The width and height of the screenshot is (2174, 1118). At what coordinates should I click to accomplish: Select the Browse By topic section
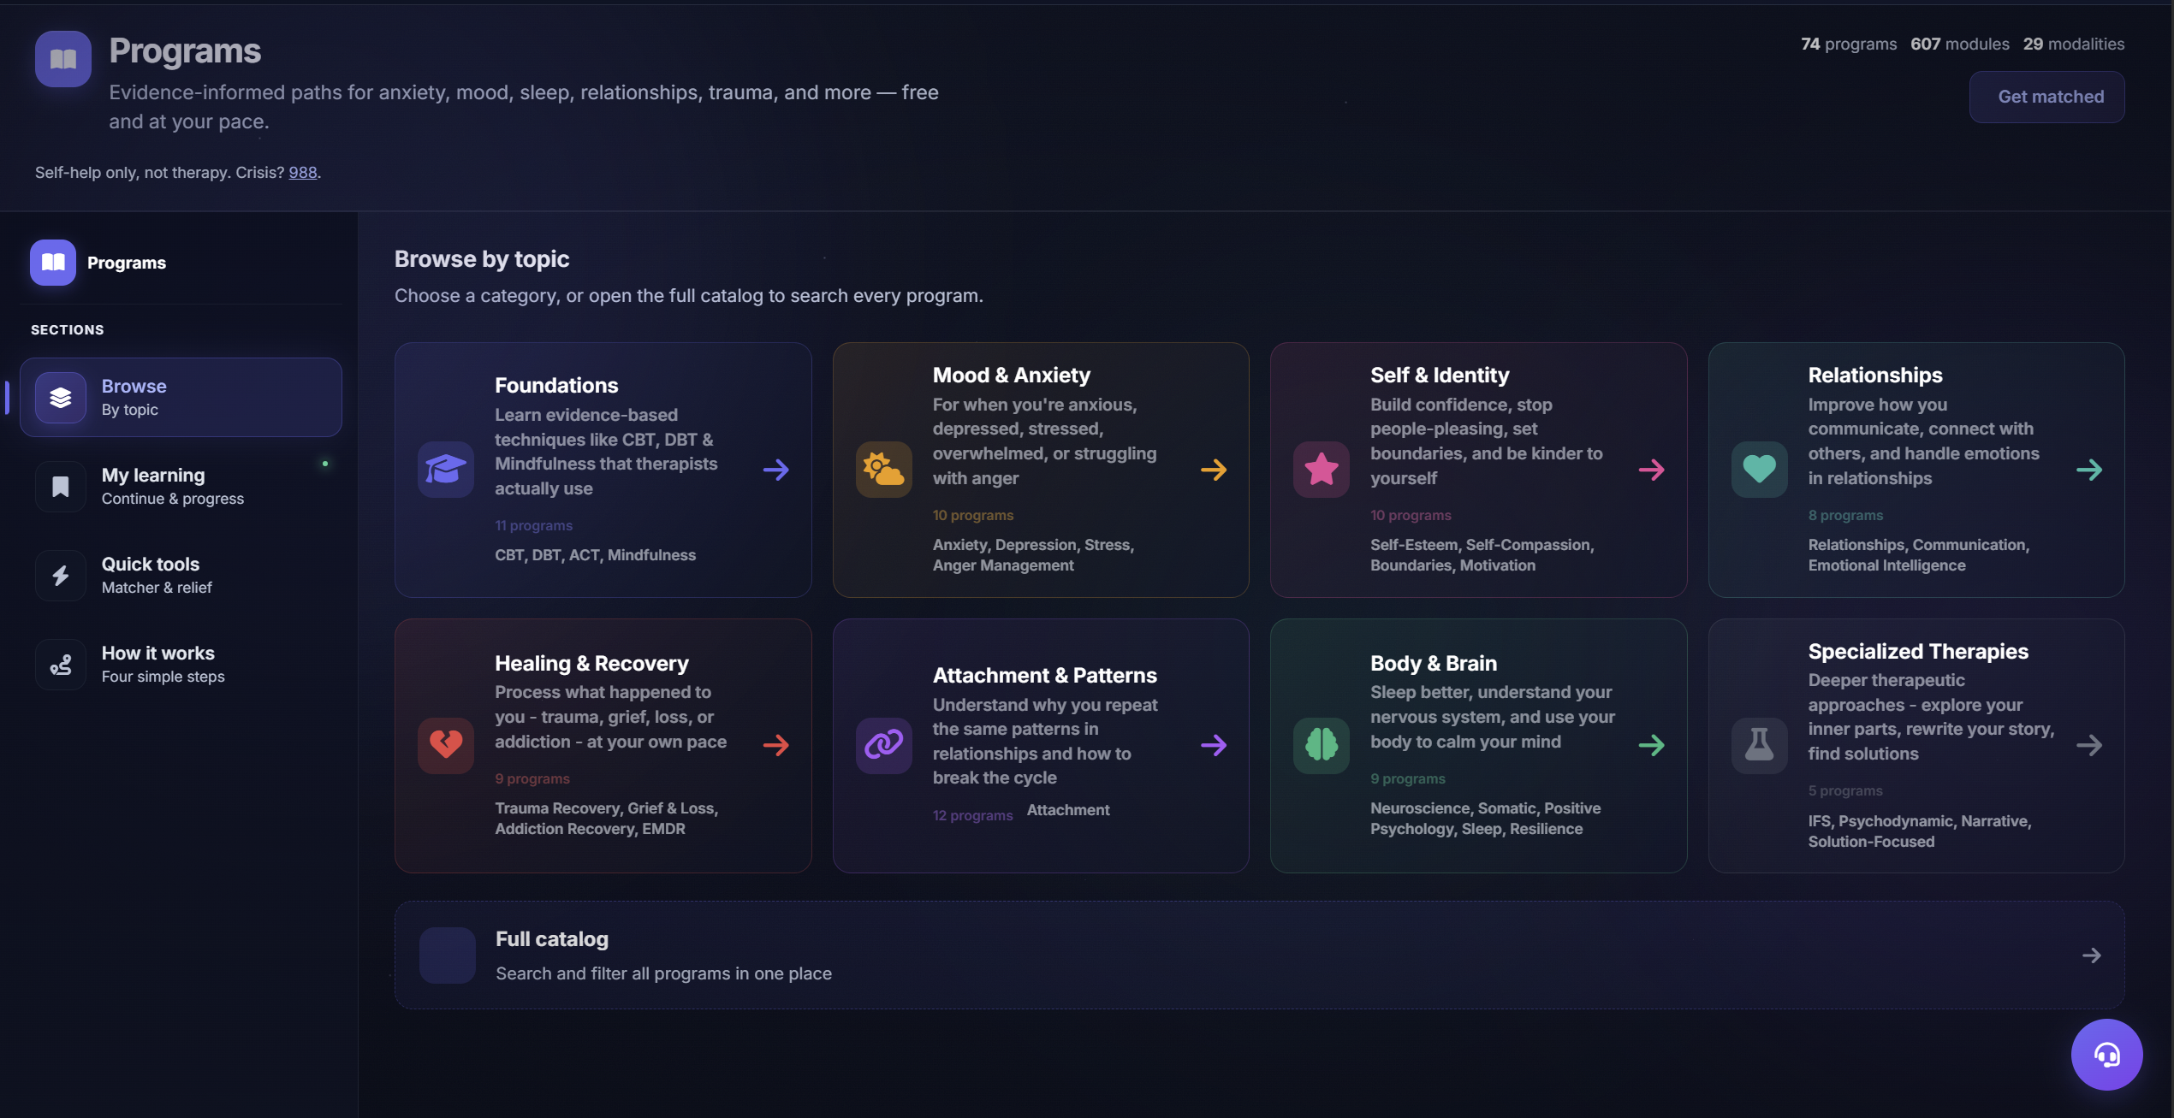click(181, 398)
